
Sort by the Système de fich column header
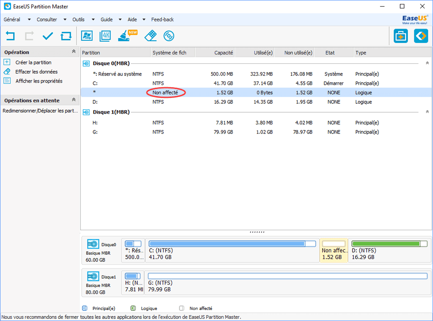(173, 53)
